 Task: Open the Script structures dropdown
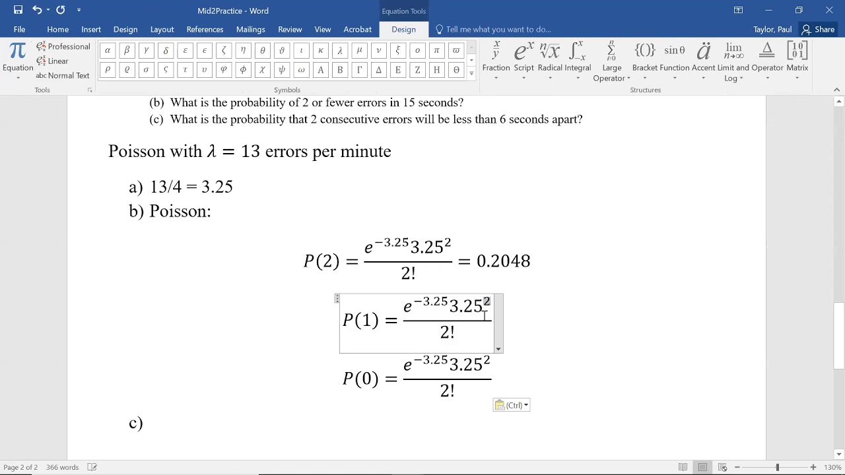524,61
